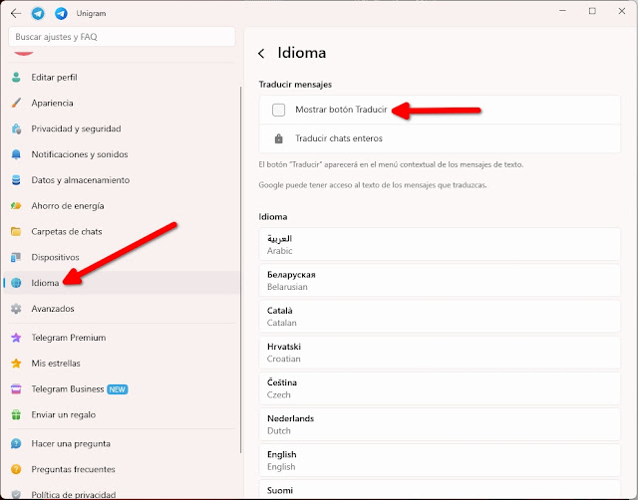This screenshot has width=638, height=500.
Task: Click the NEW badge on Telegram Business
Action: click(x=118, y=389)
